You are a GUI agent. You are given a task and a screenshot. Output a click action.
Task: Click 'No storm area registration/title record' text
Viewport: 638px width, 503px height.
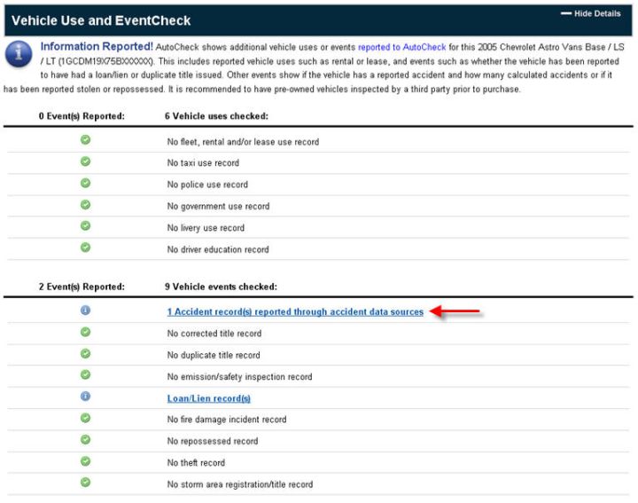(240, 484)
